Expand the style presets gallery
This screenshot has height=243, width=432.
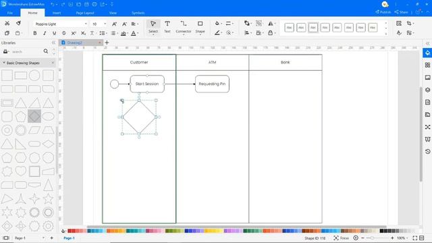pos(386,33)
